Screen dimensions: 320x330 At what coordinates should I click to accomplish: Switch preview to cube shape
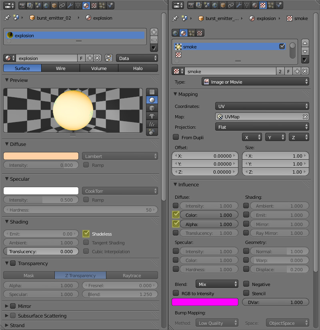tap(152, 108)
